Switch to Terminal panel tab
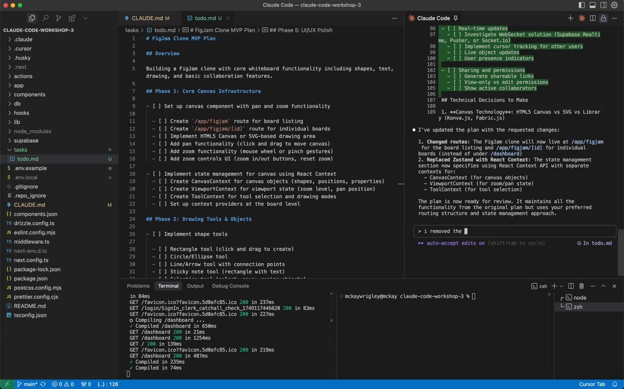Screen dimensions: 624x389 168,286
